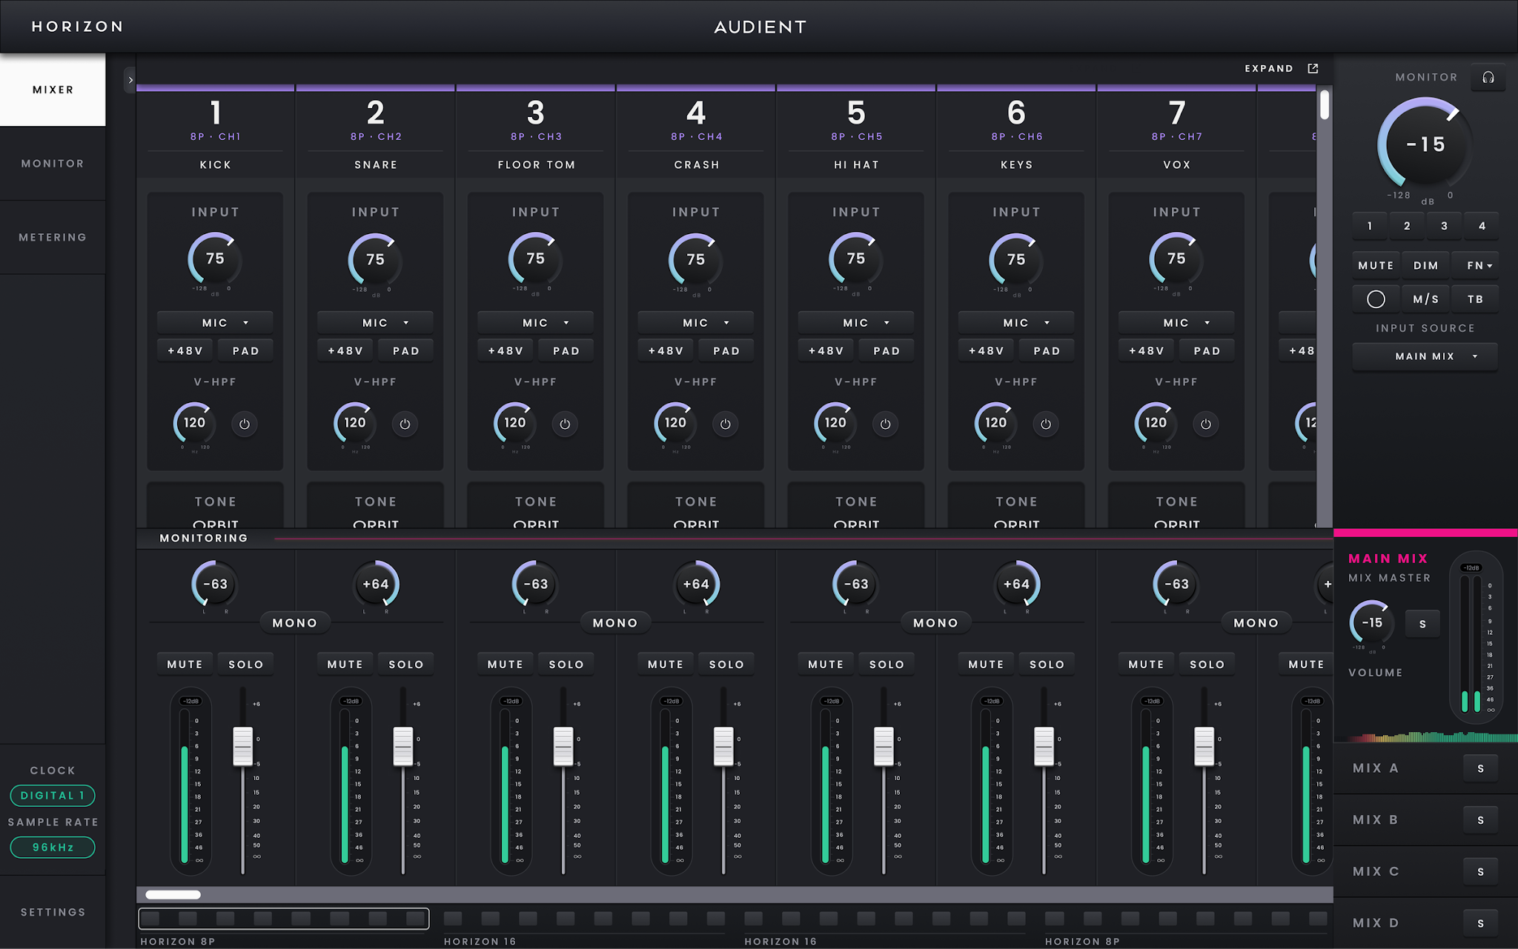Enable PAD on Snare channel
Screen dimensions: 1518x949
pos(405,350)
